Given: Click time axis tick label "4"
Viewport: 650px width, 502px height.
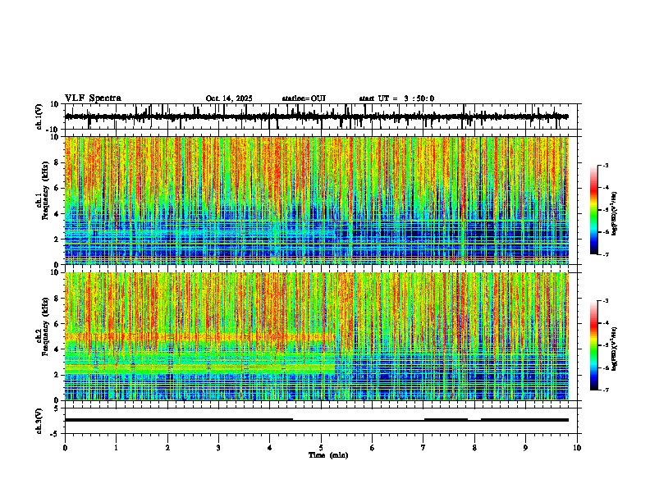Looking at the screenshot, I should [x=270, y=448].
